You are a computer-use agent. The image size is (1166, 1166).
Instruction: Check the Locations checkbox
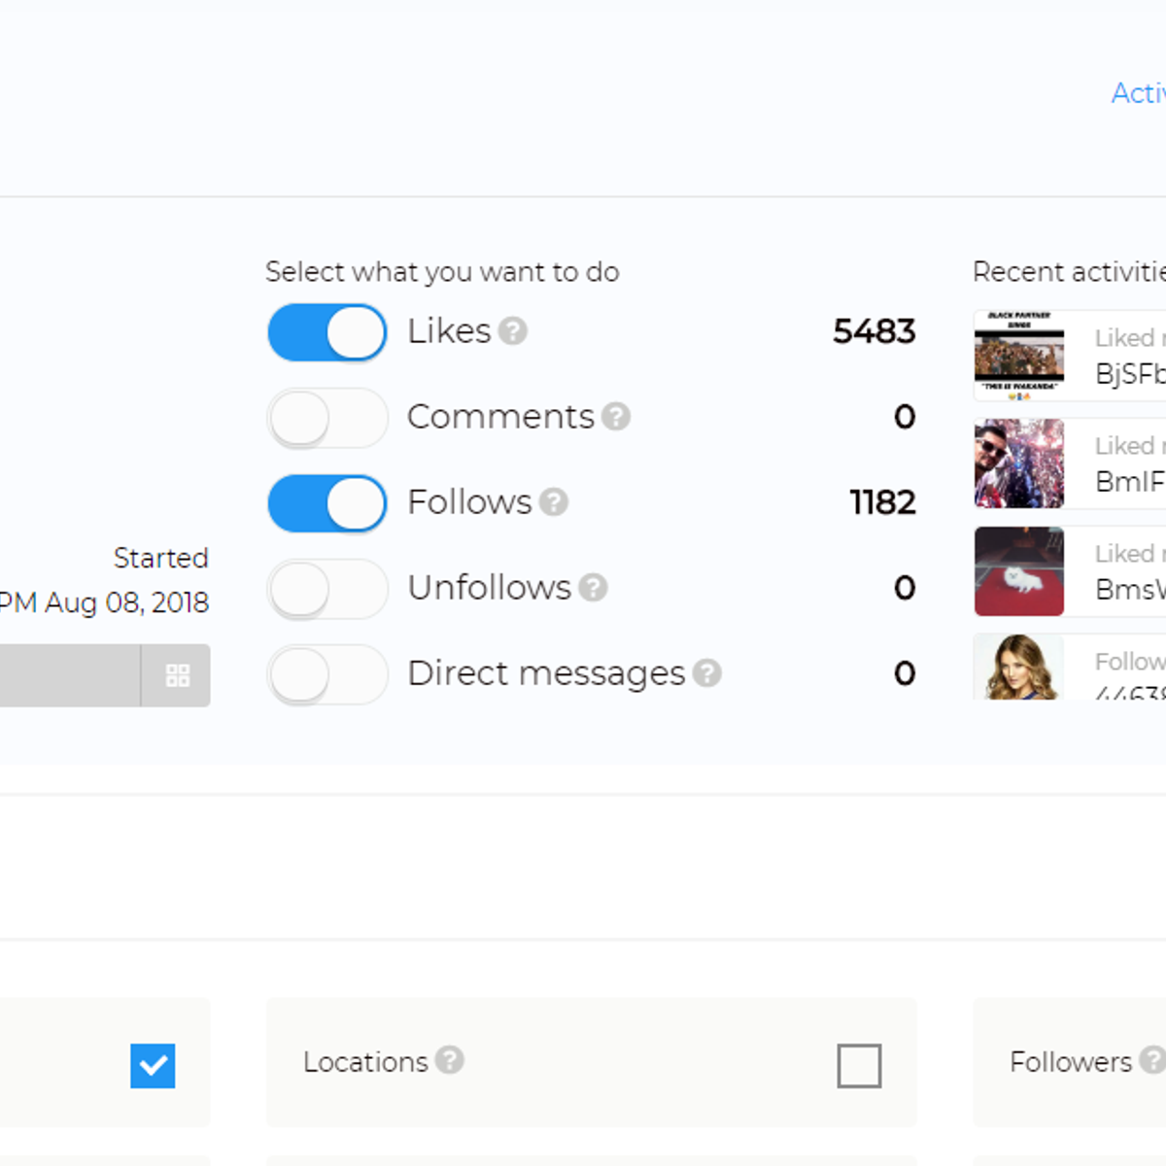click(859, 1066)
